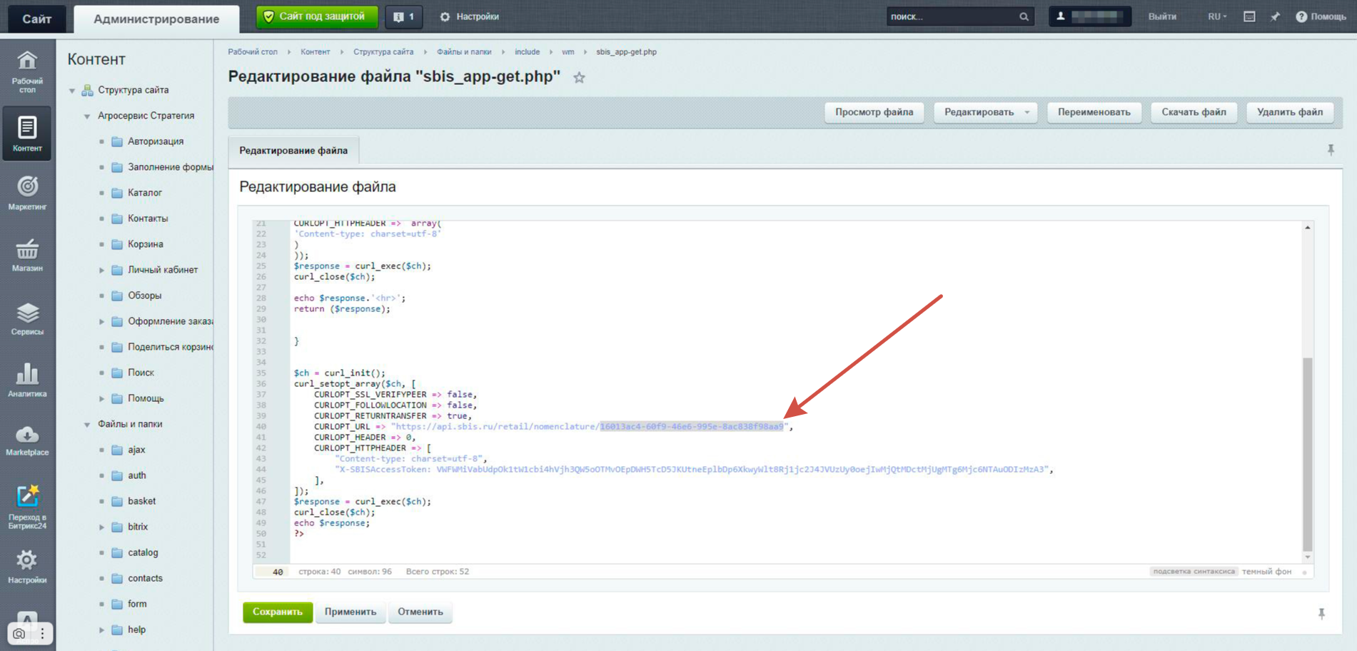This screenshot has height=651, width=1357.
Task: Click the editor scroll up arrow
Action: pos(1308,227)
